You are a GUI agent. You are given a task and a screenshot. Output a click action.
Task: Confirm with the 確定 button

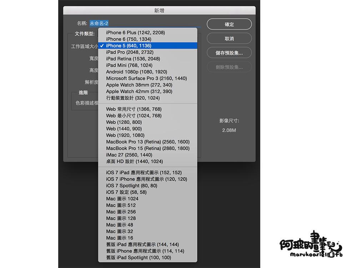click(x=229, y=24)
